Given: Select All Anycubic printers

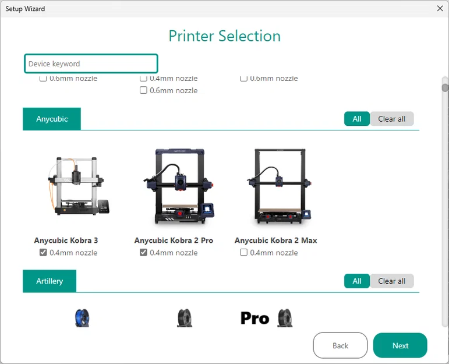Looking at the screenshot, I should coord(357,119).
